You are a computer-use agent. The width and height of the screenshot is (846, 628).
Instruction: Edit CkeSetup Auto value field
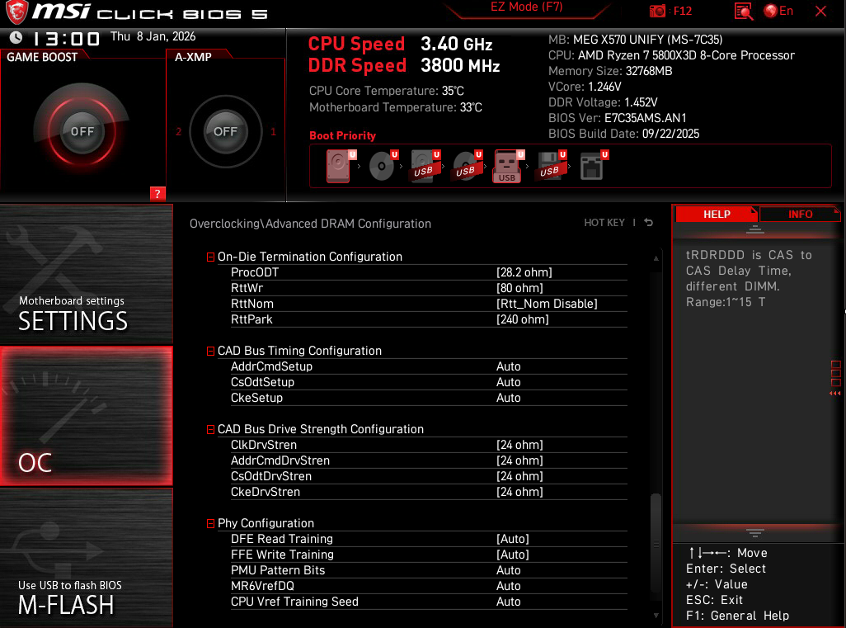click(508, 398)
